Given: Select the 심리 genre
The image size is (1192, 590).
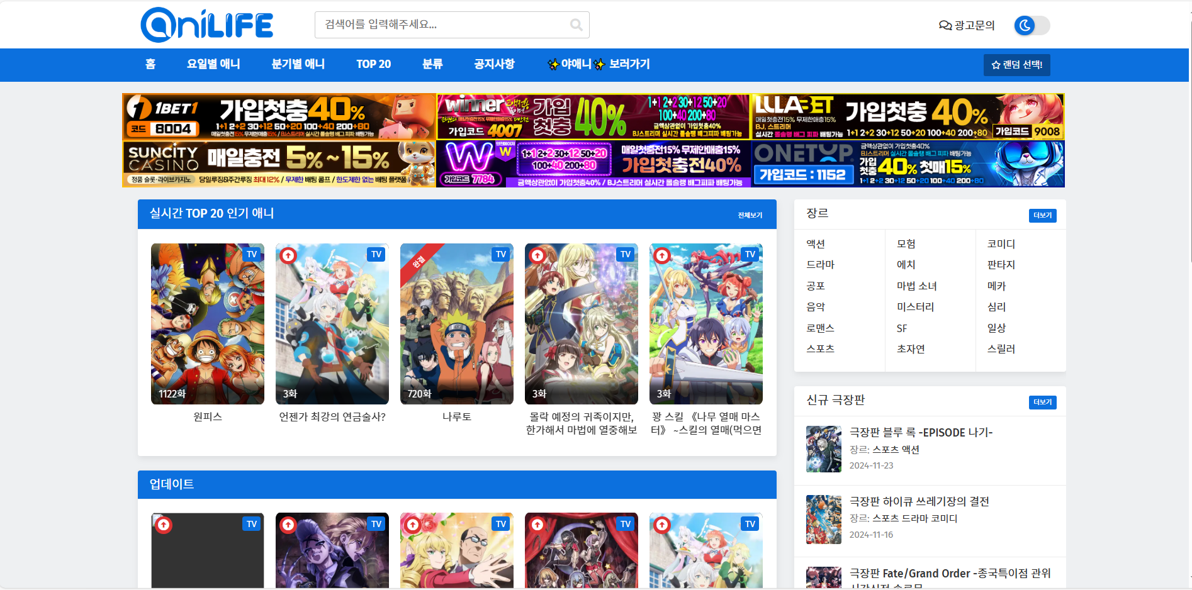Looking at the screenshot, I should pyautogui.click(x=997, y=307).
